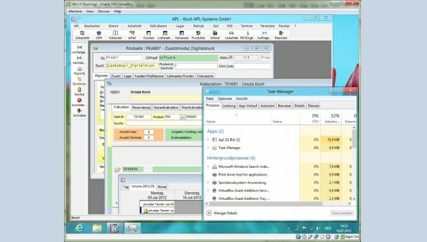Switch calendar to Tag tab

(126, 187)
